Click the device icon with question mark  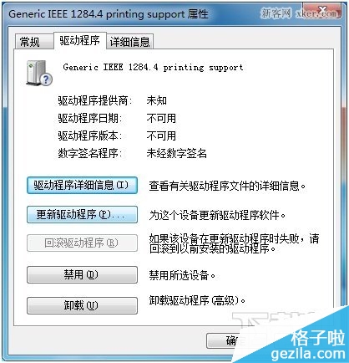point(39,73)
